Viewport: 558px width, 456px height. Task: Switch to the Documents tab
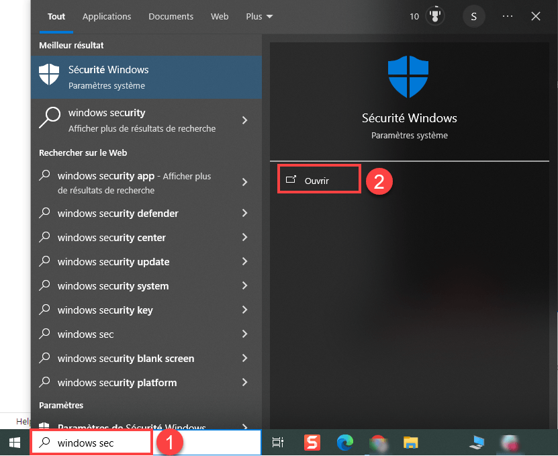pyautogui.click(x=171, y=17)
